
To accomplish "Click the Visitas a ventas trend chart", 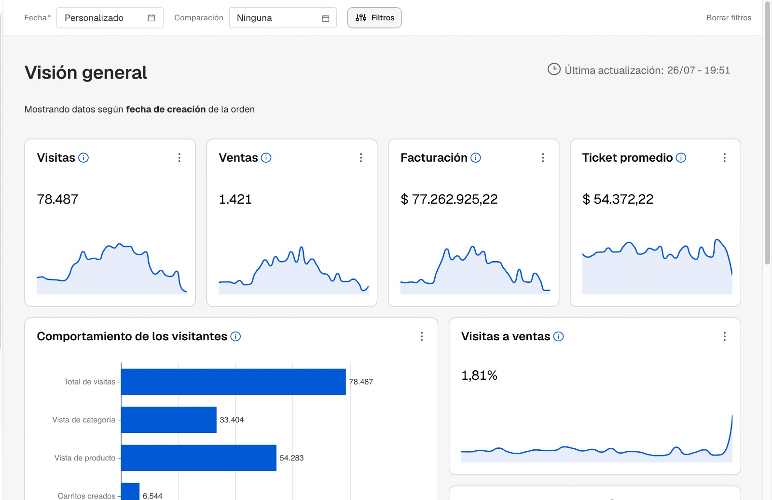I will pyautogui.click(x=597, y=438).
